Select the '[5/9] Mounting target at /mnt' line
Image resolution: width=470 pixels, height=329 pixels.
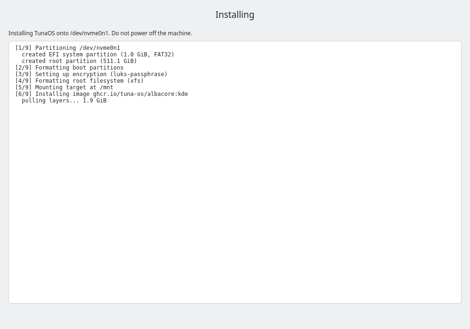(64, 87)
